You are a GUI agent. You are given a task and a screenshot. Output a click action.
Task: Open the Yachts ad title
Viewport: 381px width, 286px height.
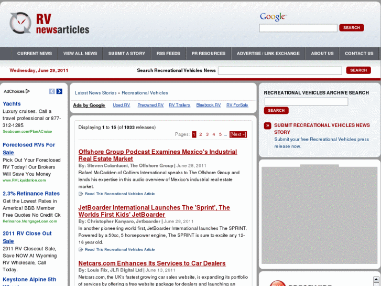click(x=12, y=104)
